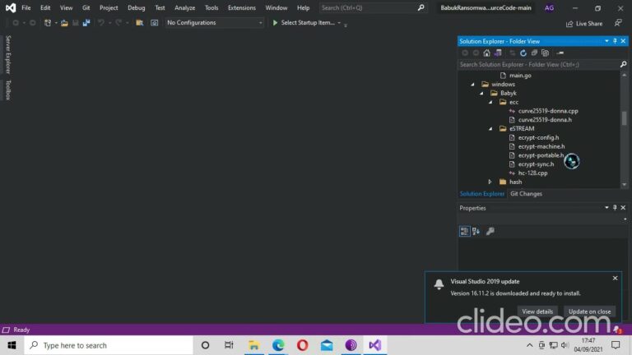Open the File menu

tap(26, 7)
